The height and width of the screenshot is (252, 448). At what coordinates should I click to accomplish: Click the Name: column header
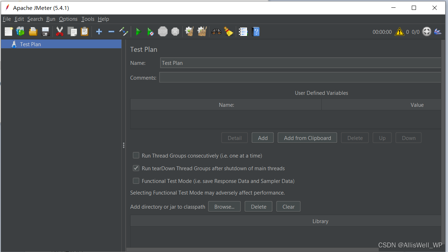pyautogui.click(x=226, y=105)
